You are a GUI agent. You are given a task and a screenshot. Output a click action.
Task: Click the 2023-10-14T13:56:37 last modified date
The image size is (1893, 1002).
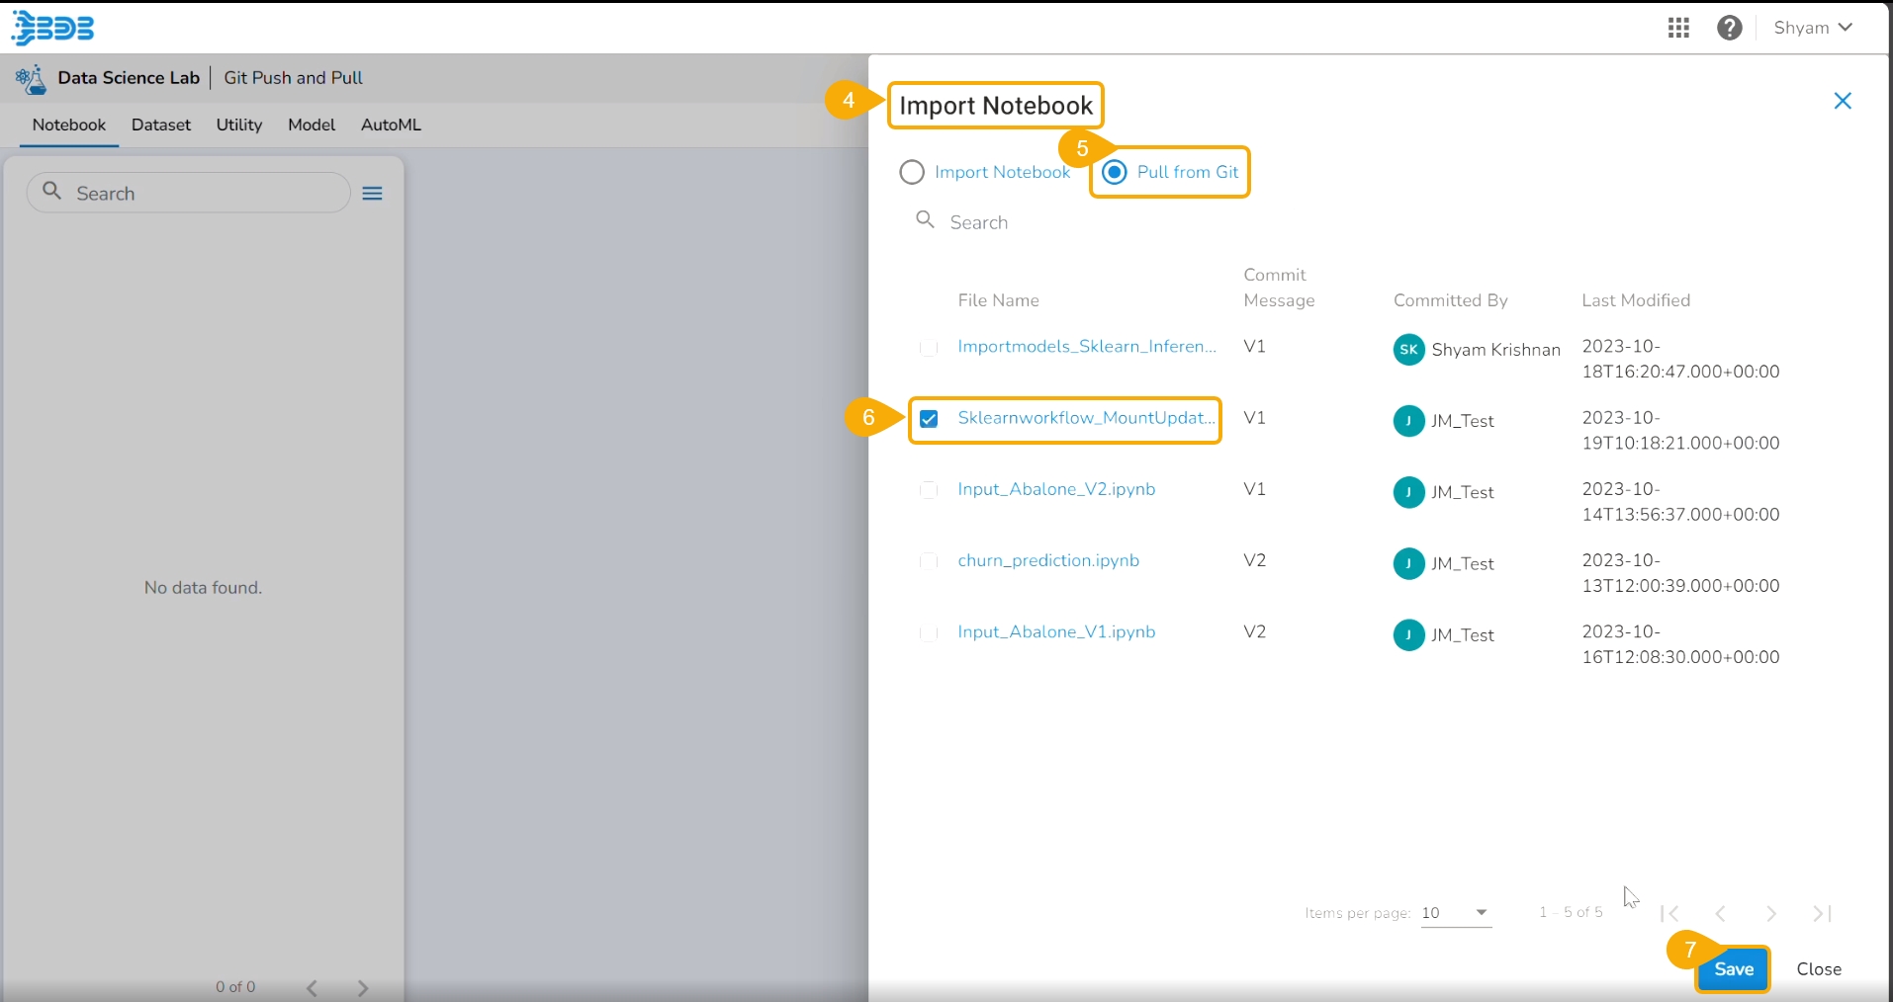(x=1680, y=502)
